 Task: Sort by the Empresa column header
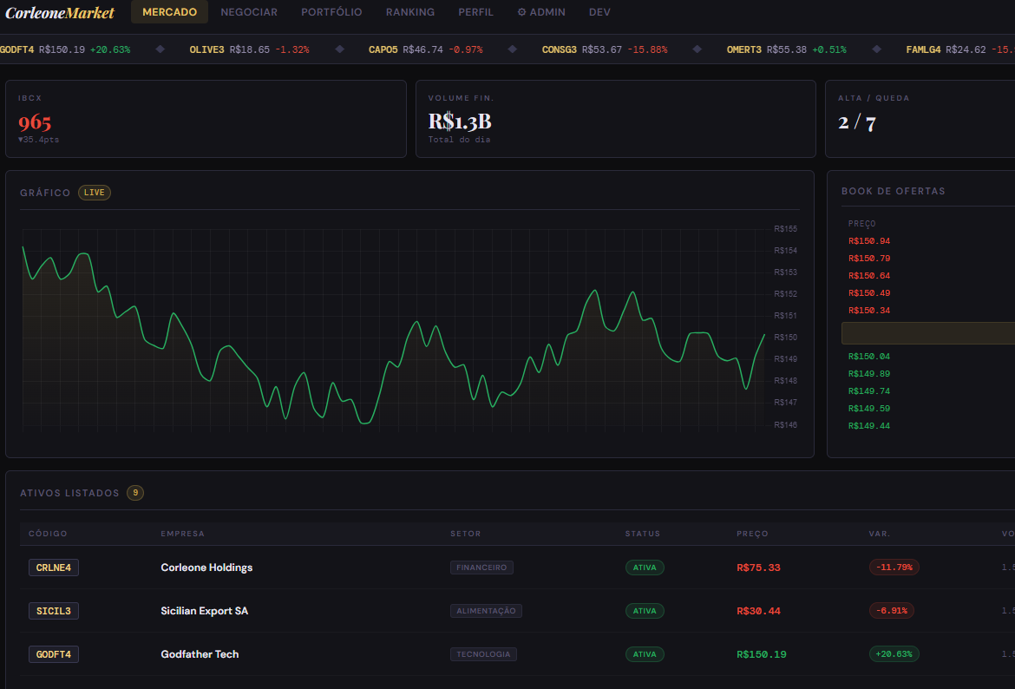(182, 534)
